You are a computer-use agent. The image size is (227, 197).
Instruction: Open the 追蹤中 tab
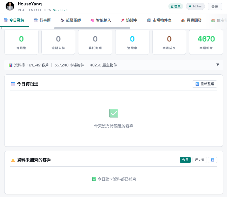[129, 20]
